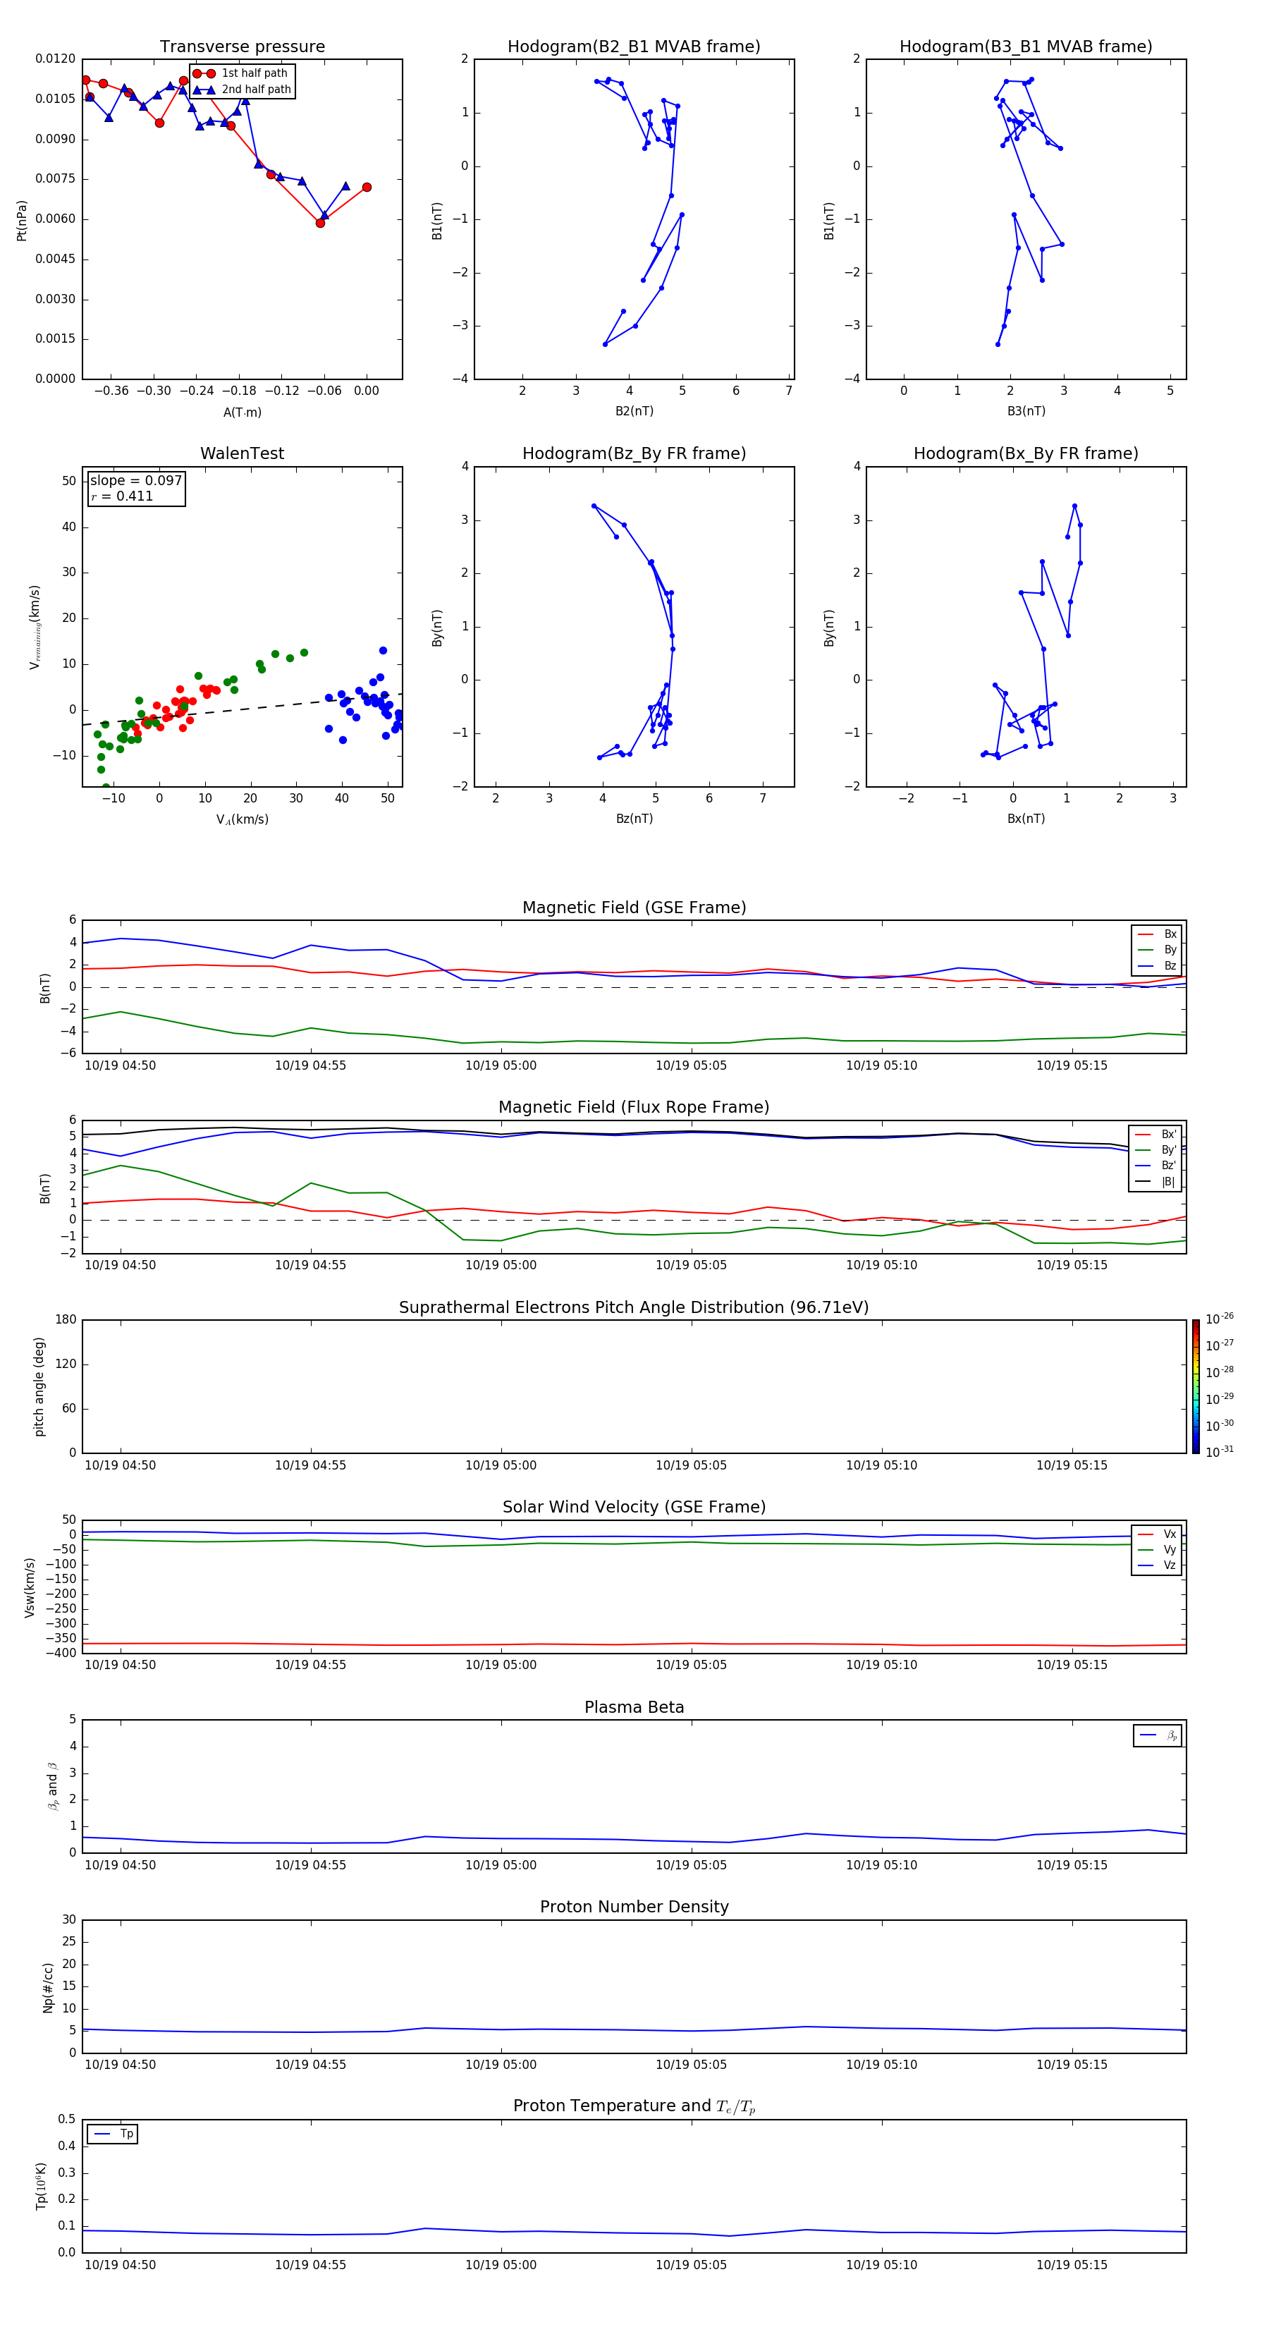This screenshot has height=2327, width=1269.
Task: Click the Tp legend in Proton Temperature panel
Action: (x=113, y=2134)
